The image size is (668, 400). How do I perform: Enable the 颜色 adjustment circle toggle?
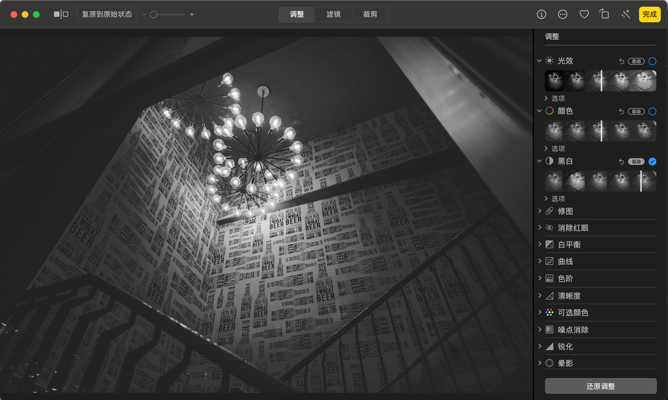(x=652, y=111)
